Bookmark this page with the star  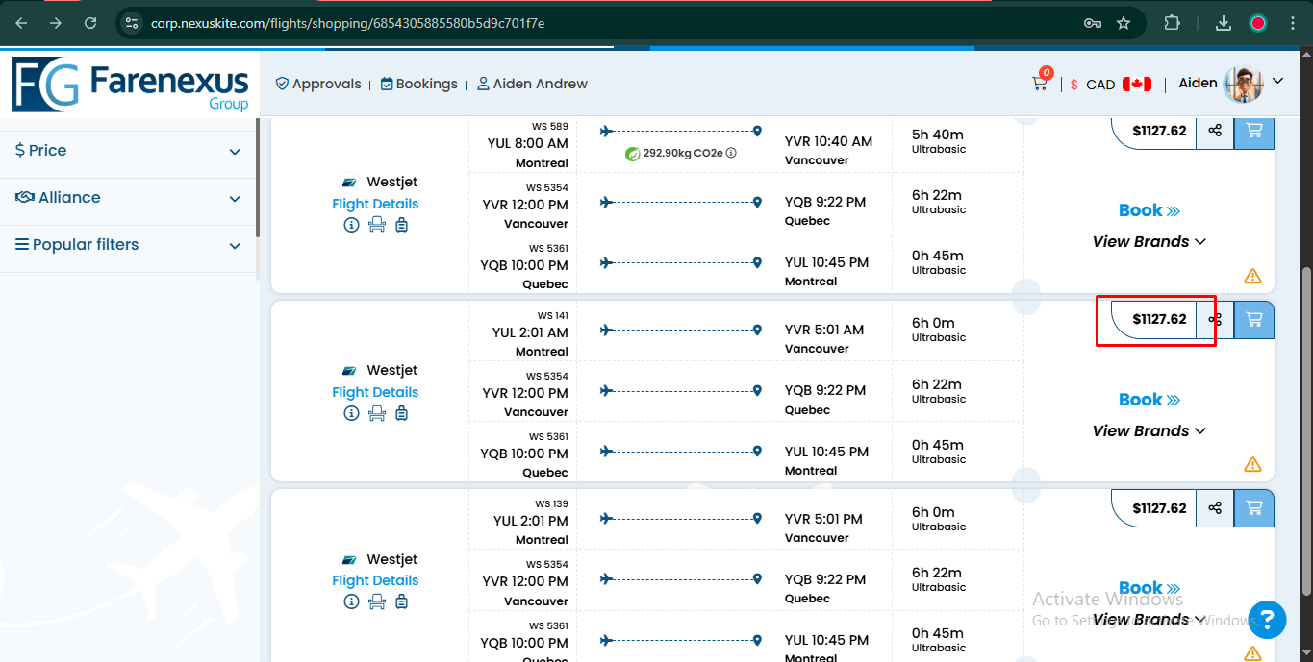[x=1124, y=23]
